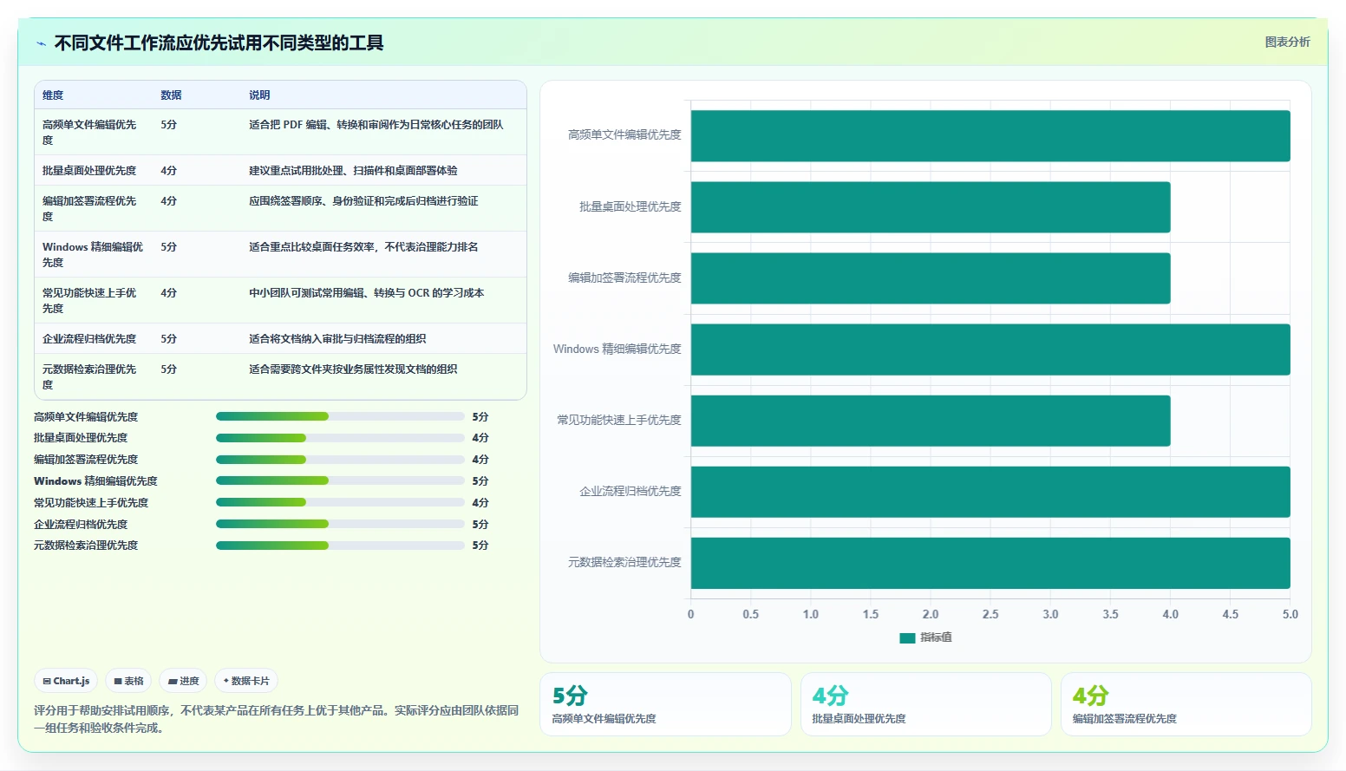Click the chart bar for 元数据检索治理优先度

(990, 563)
